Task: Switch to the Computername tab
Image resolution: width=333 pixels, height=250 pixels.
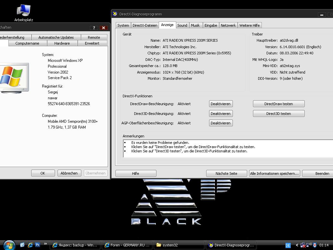Action: pyautogui.click(x=27, y=43)
